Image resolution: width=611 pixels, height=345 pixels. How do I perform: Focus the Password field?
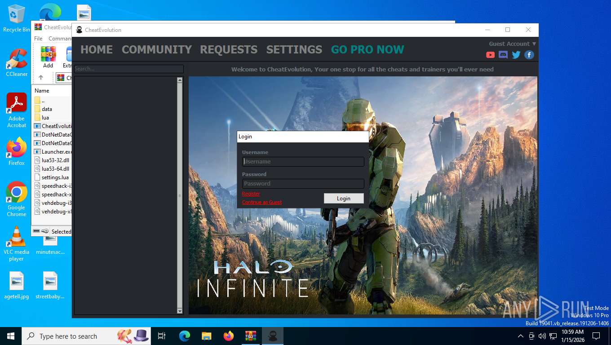pos(303,184)
